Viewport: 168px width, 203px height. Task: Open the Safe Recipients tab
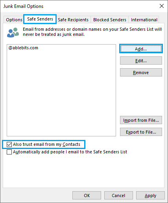click(x=73, y=20)
